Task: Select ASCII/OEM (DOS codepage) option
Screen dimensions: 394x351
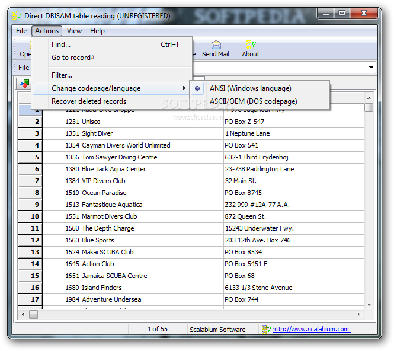Action: [260, 101]
